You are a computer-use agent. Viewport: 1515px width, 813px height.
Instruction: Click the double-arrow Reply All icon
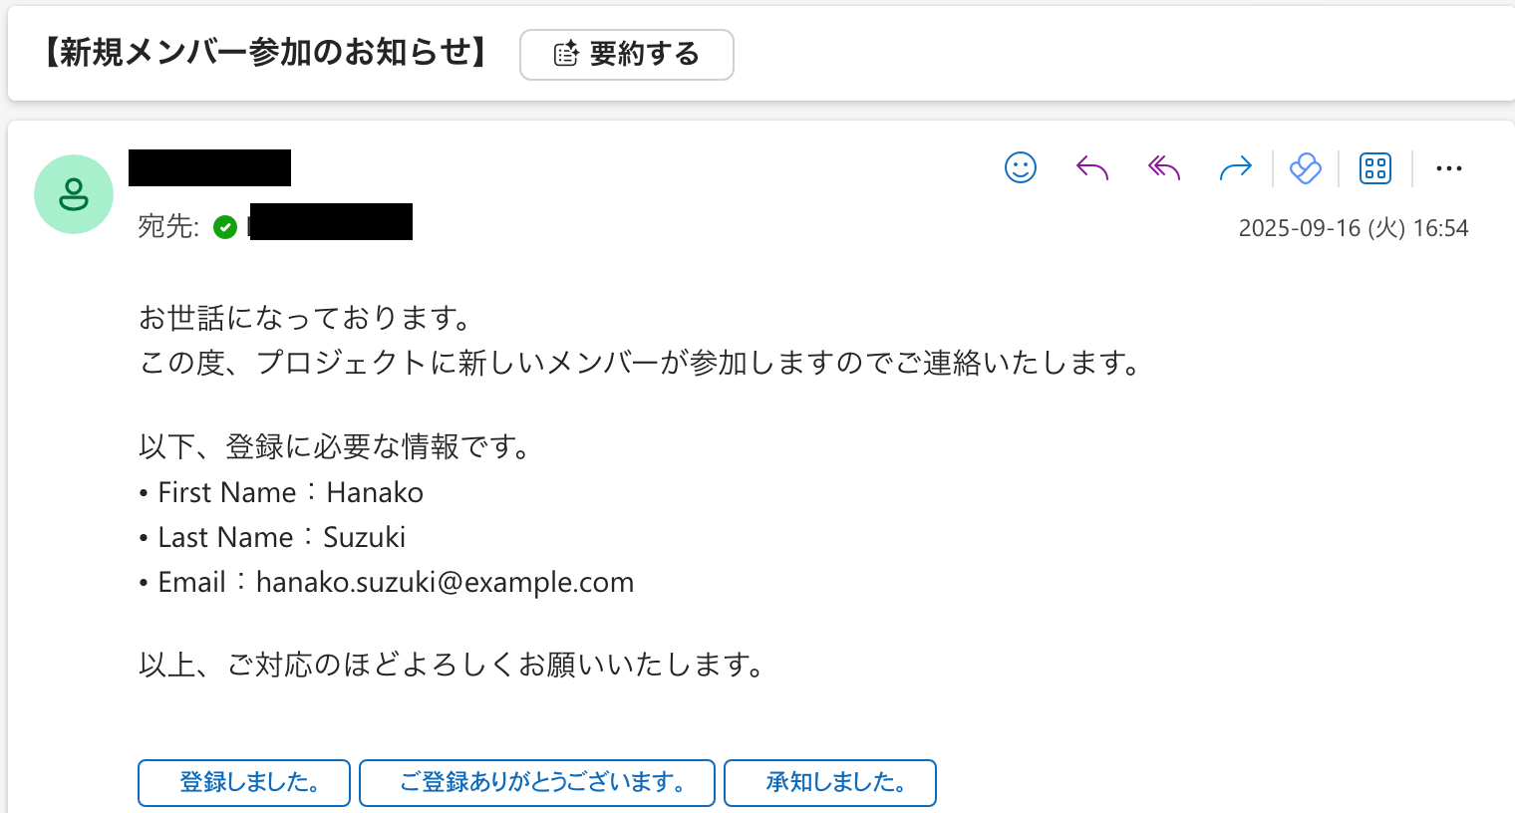[x=1163, y=167]
